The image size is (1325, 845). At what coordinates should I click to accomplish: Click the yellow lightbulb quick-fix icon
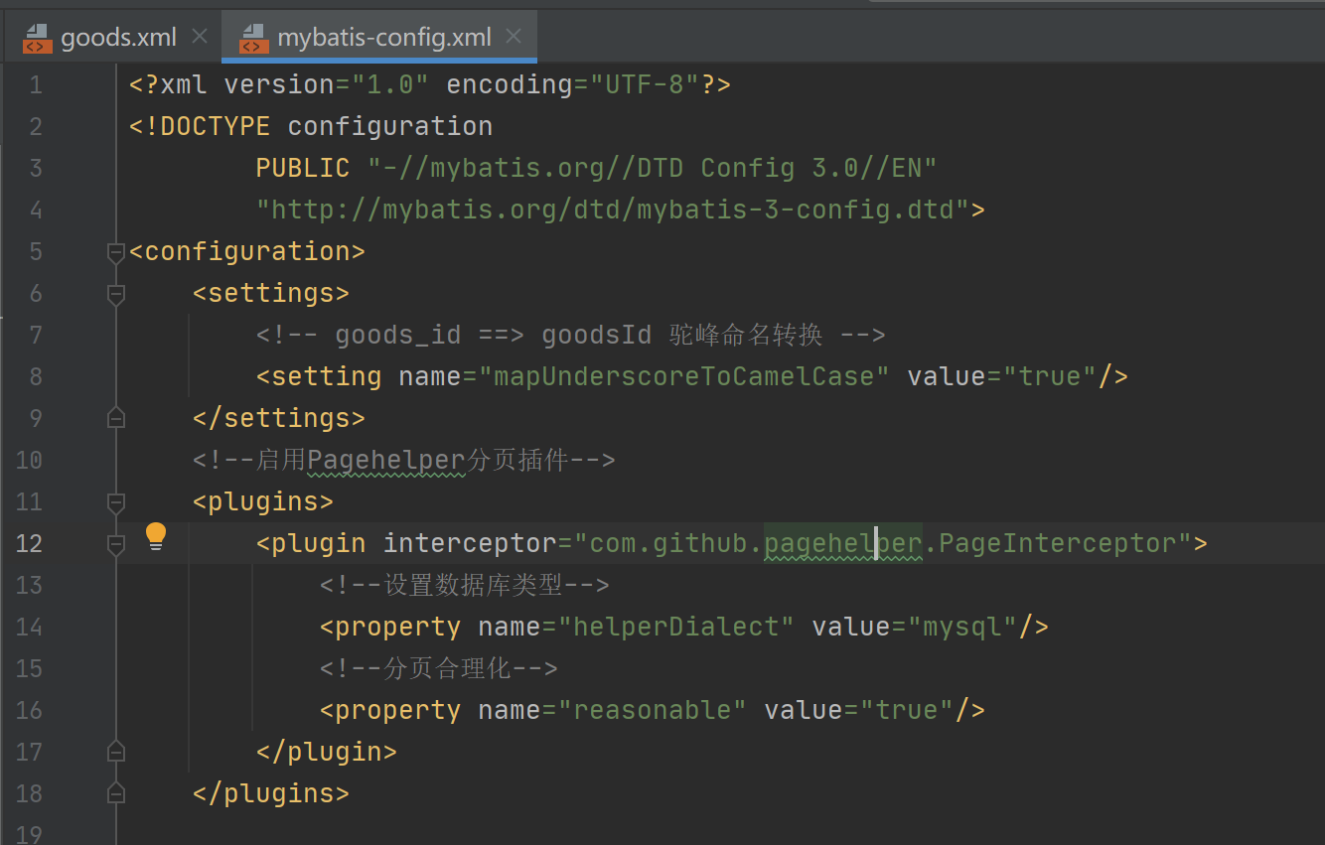(155, 536)
